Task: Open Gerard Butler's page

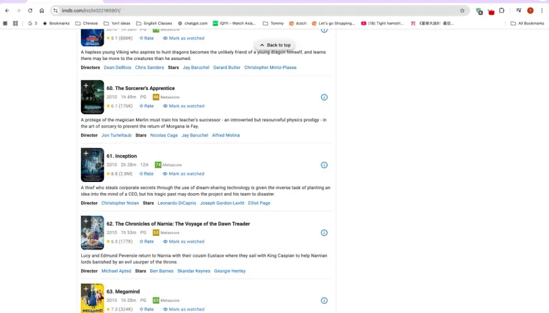Action: pyautogui.click(x=227, y=67)
